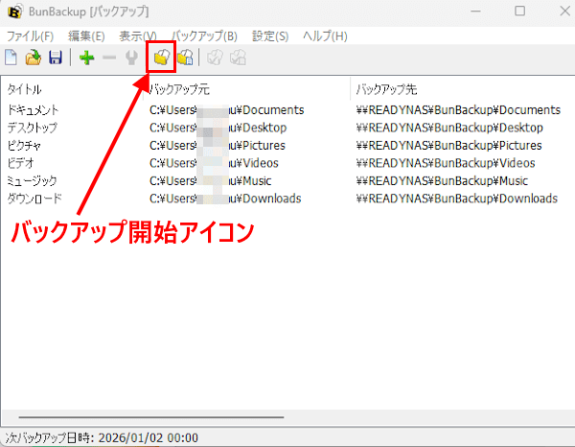Click the wrench edit settings icon

131,58
